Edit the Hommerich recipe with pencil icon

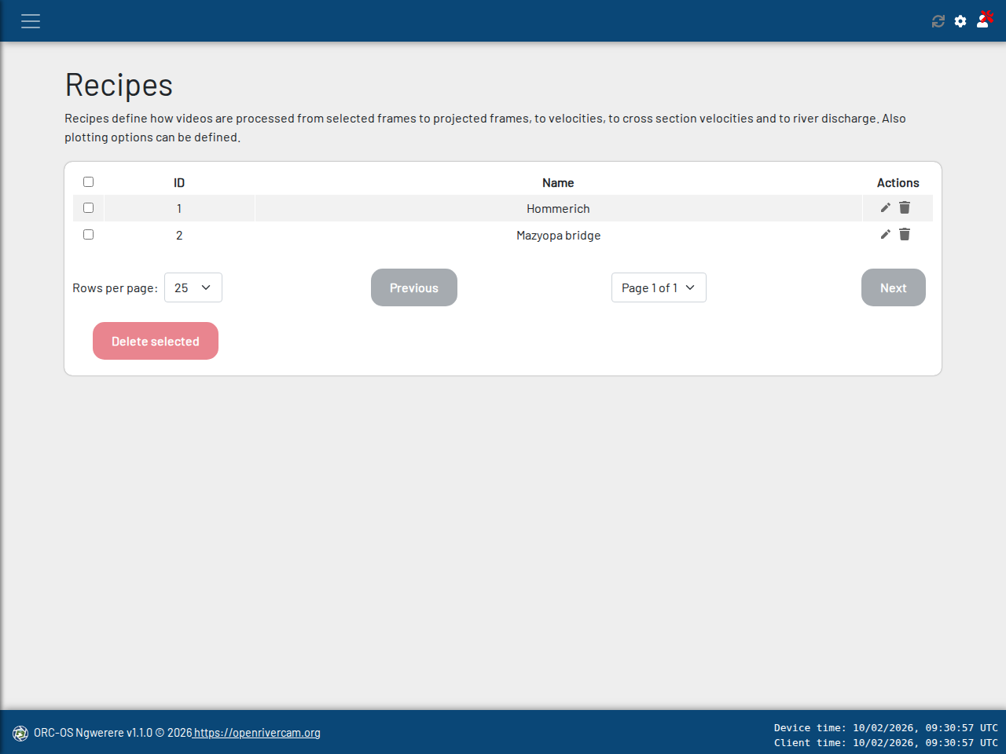(886, 207)
